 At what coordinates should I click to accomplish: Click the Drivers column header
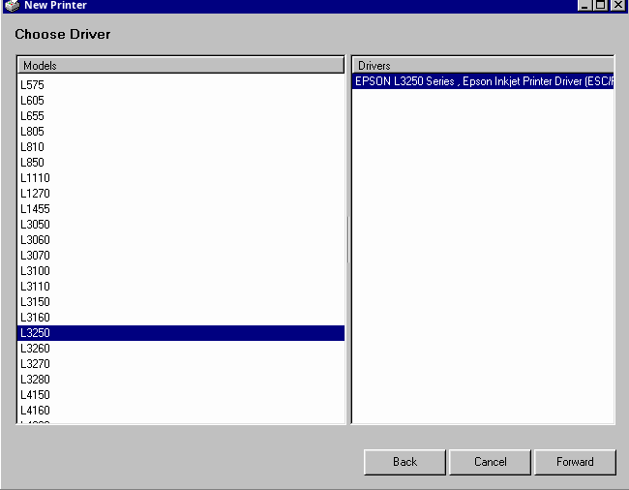click(x=483, y=66)
